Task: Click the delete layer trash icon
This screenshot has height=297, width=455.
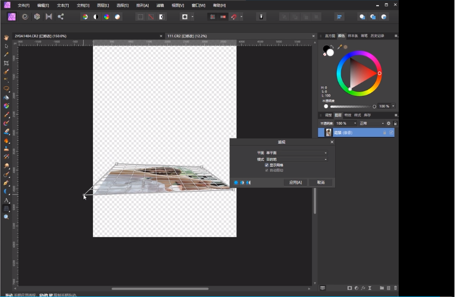Action: pos(395,288)
